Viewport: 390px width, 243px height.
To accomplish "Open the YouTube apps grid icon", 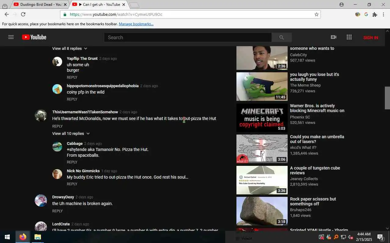I will pyautogui.click(x=349, y=37).
